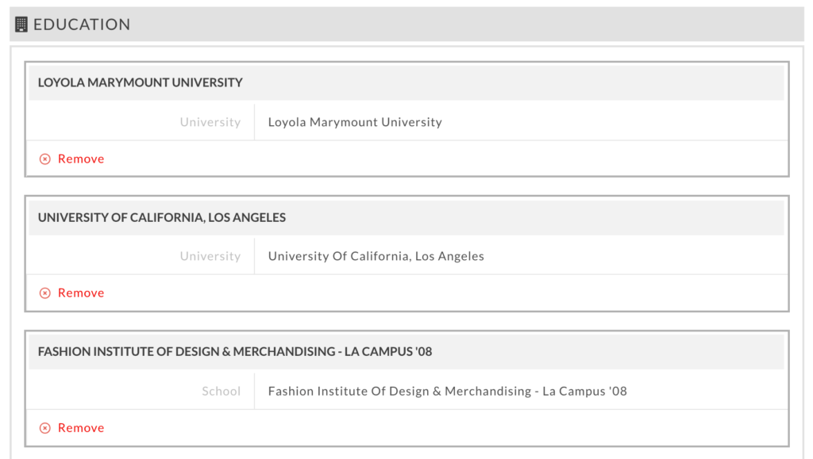Click the footer row of the UCLA card
The height and width of the screenshot is (459, 813).
pos(407,293)
